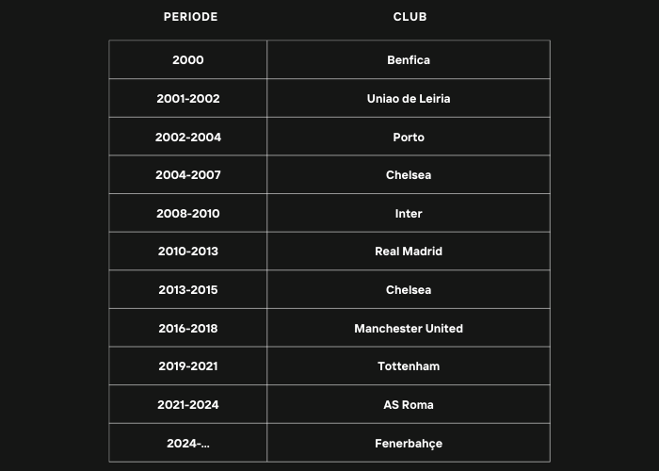
Task: Click the CLUB column header
Action: tap(410, 17)
